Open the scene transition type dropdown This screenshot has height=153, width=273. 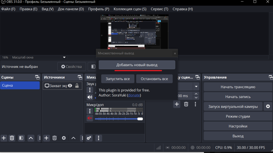[196, 86]
